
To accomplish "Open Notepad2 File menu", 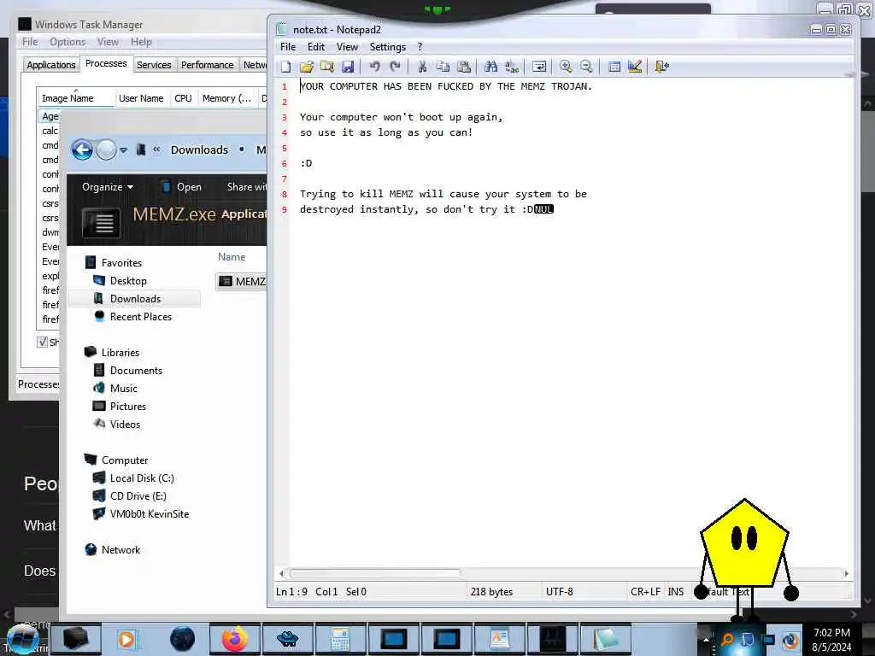I will click(x=288, y=47).
